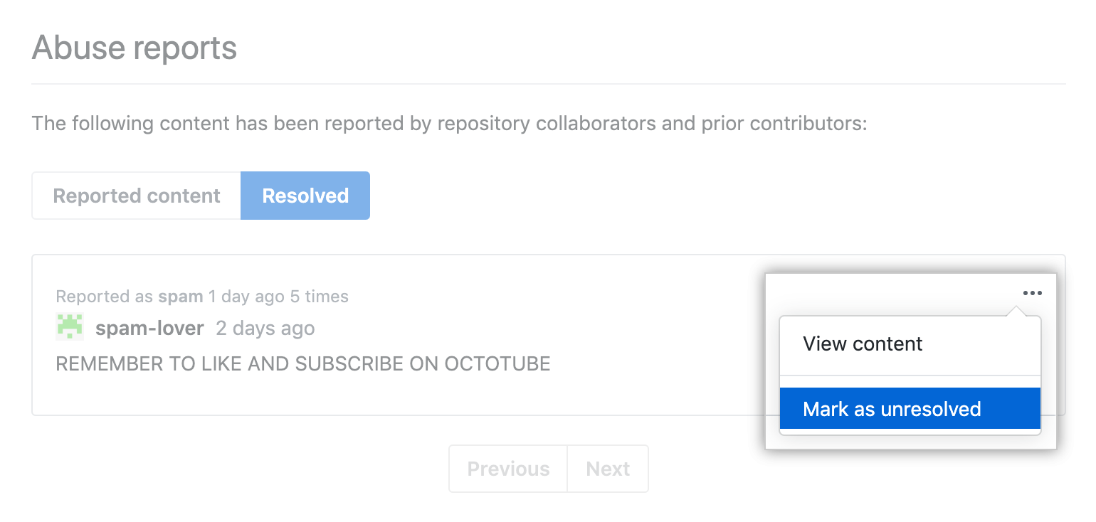Click the dropdown caret below the three-dot icon
Screen dimensions: 1096x522
tap(1018, 311)
